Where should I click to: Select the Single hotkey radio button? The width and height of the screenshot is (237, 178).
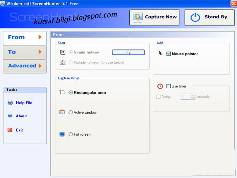coord(70,52)
